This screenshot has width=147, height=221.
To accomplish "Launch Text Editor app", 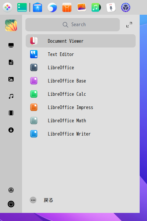I will pyautogui.click(x=80, y=54).
